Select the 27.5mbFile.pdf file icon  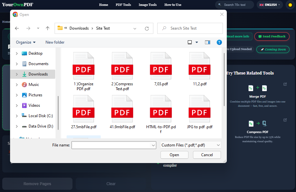(x=84, y=109)
